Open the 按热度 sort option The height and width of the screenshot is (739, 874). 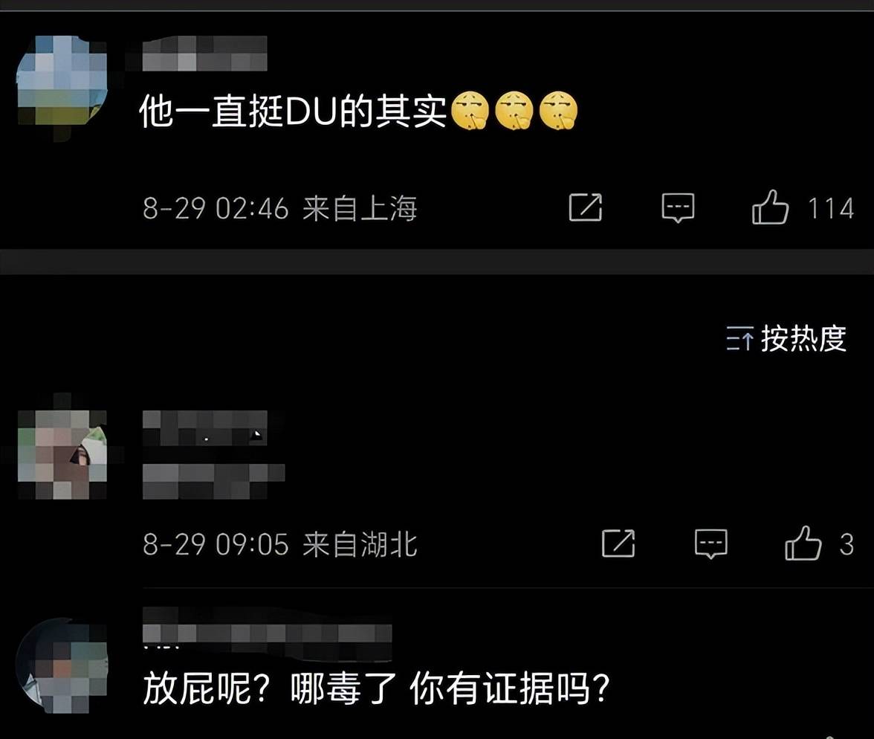(803, 338)
